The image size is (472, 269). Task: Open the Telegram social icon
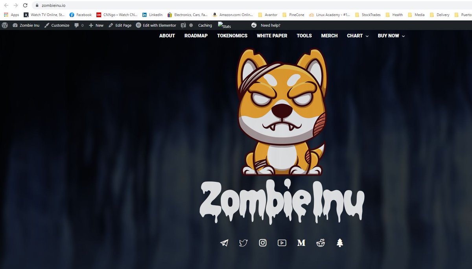(224, 243)
